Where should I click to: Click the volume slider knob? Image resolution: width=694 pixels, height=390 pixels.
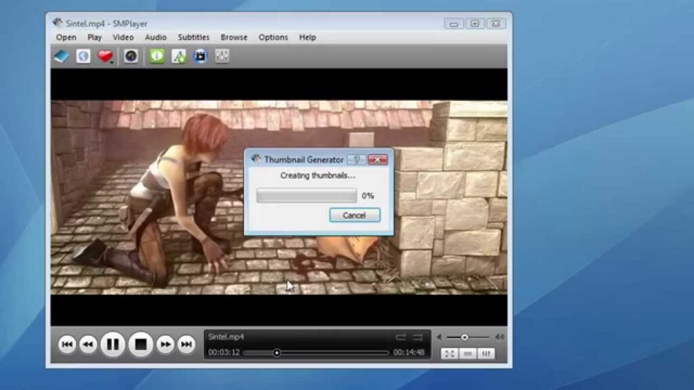point(464,337)
